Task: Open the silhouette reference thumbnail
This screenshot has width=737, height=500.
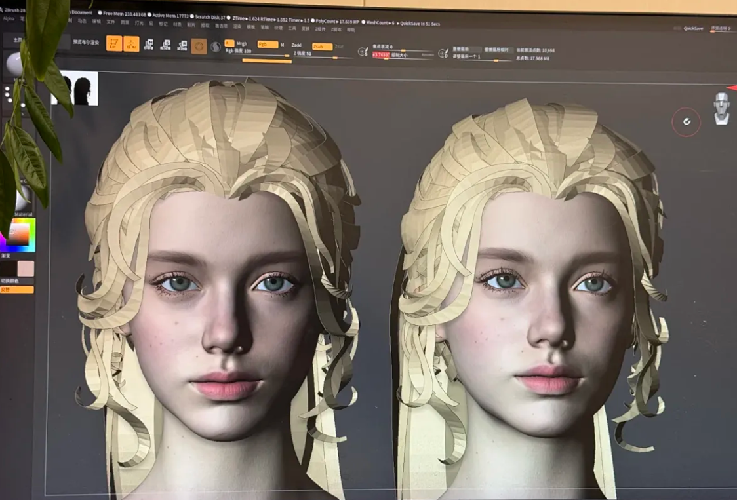Action: tap(75, 88)
